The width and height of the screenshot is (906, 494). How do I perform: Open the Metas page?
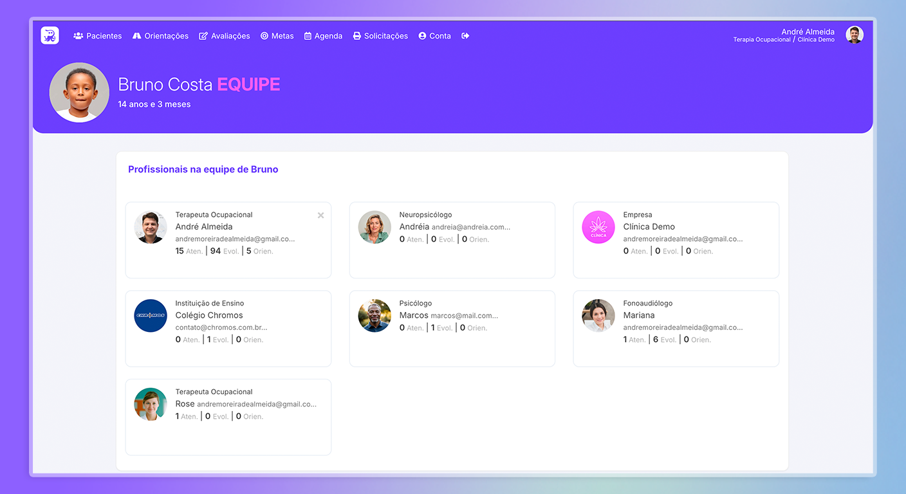pos(277,36)
